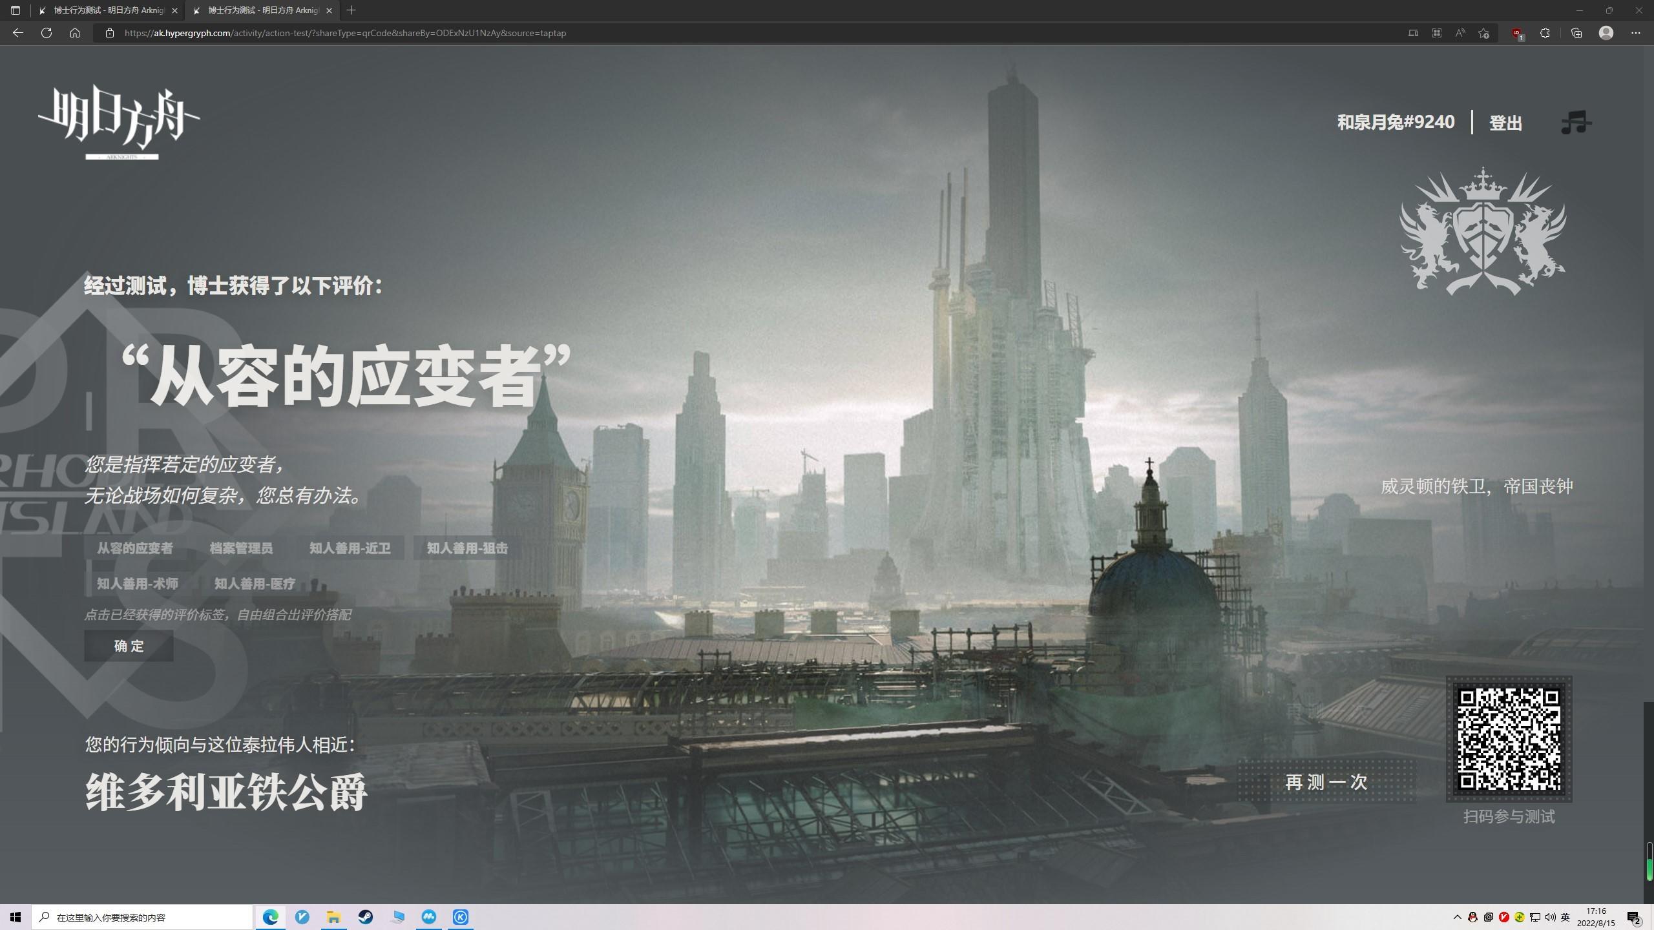Viewport: 1654px width, 930px height.
Task: Close the second browser tab
Action: 329,10
